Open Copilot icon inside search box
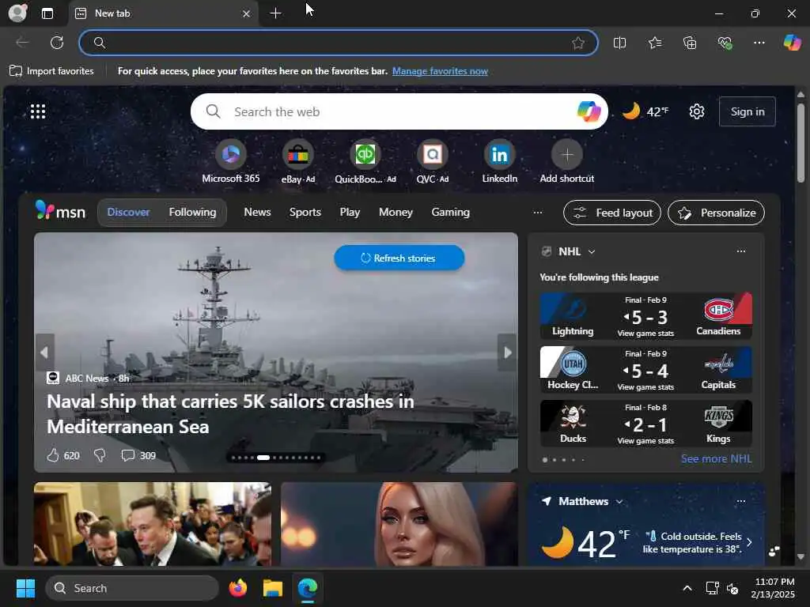The height and width of the screenshot is (607, 810). 589,111
